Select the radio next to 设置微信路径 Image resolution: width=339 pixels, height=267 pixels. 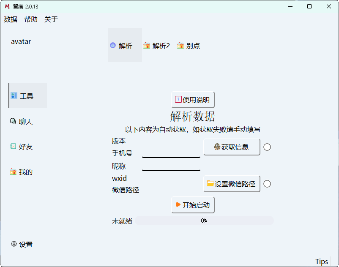coord(267,184)
